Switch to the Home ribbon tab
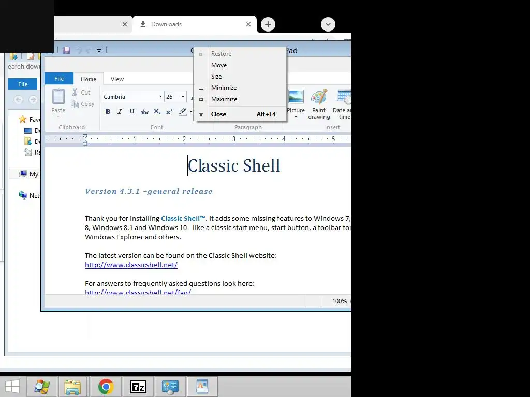 88,79
